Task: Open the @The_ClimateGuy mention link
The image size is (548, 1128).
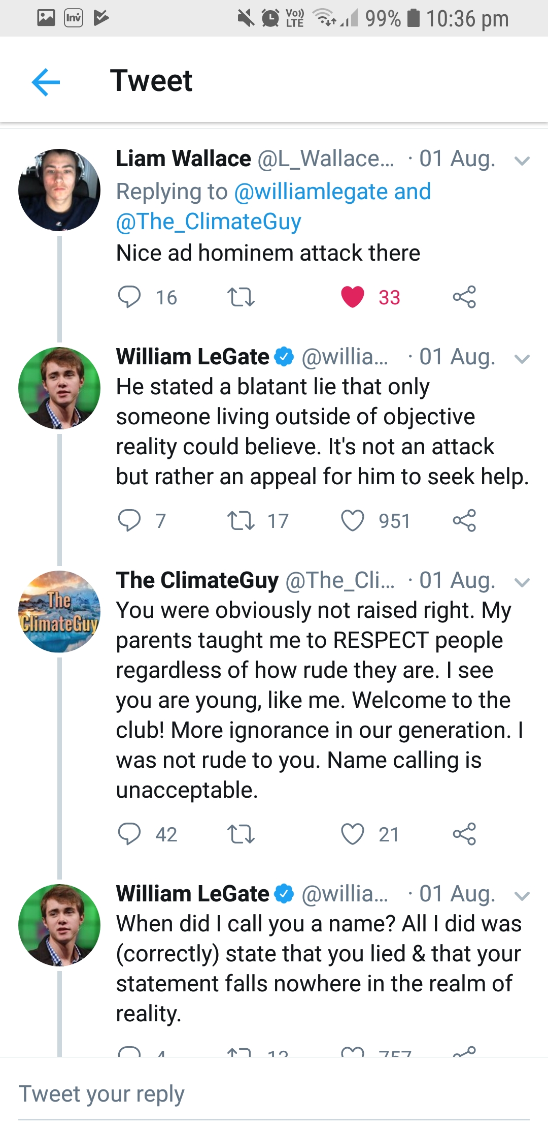Action: (209, 222)
